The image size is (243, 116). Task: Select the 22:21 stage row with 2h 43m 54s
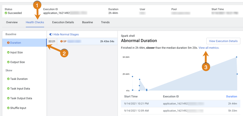(82, 41)
